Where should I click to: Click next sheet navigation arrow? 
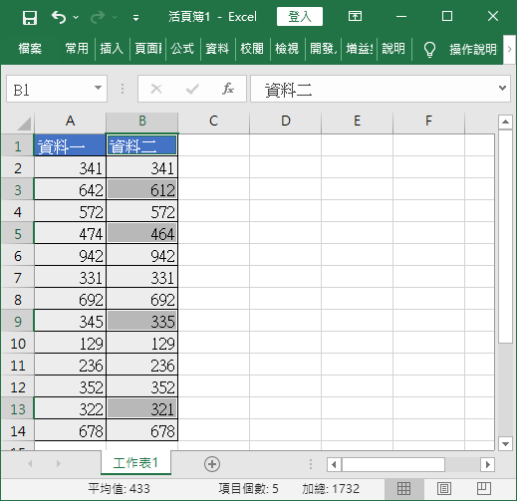tap(59, 463)
